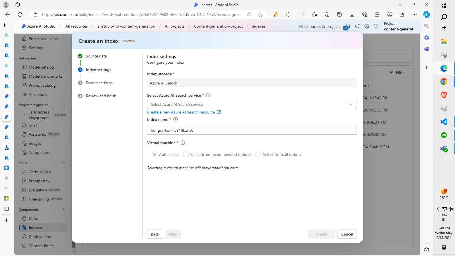Screen dimensions: 455x256
Task: Open Visual Studio Code from the taskbar
Action: click(444, 122)
